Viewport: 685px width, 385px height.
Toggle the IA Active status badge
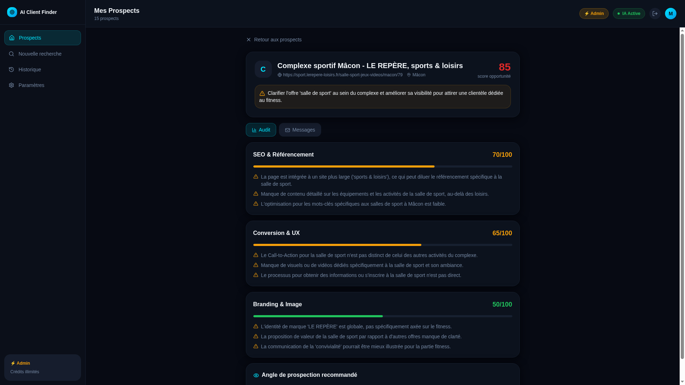(629, 13)
